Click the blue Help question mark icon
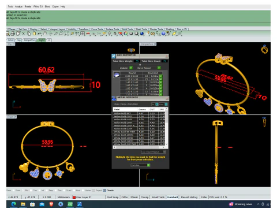The width and height of the screenshot is (277, 208). point(163,34)
